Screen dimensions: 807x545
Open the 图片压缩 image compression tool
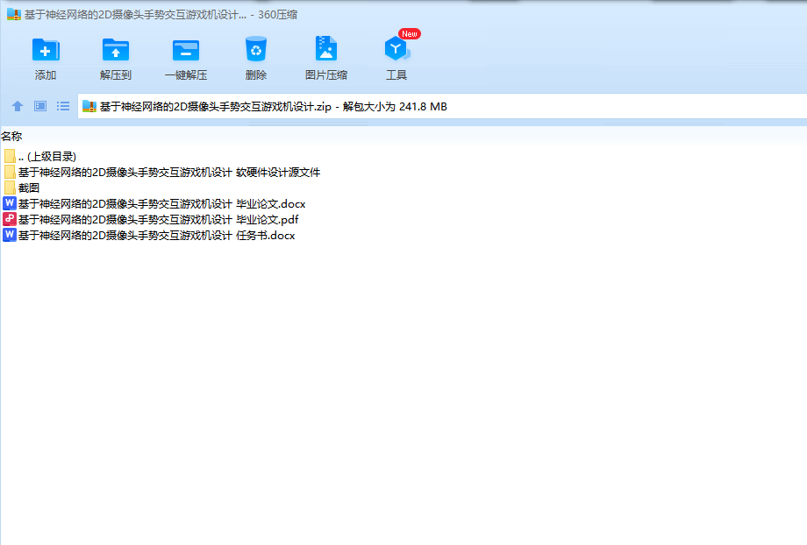point(325,49)
